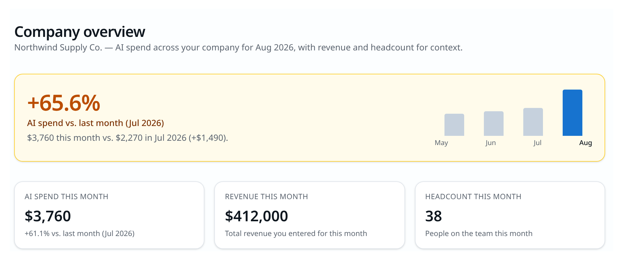Click the $3,760 AI spend value
The height and width of the screenshot is (260, 623).
(48, 216)
